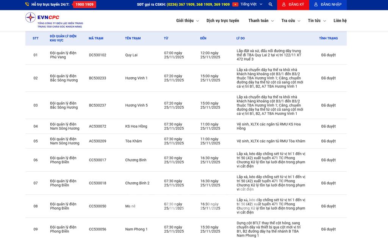Click the Tình trạng column header
388x238 pixels.
328,38
